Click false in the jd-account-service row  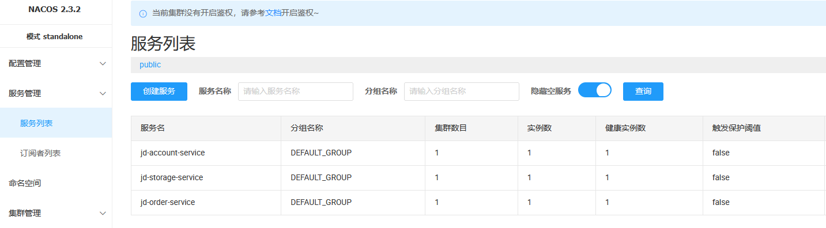point(721,153)
